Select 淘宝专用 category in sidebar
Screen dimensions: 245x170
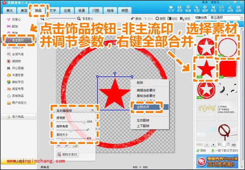[x=15, y=89]
